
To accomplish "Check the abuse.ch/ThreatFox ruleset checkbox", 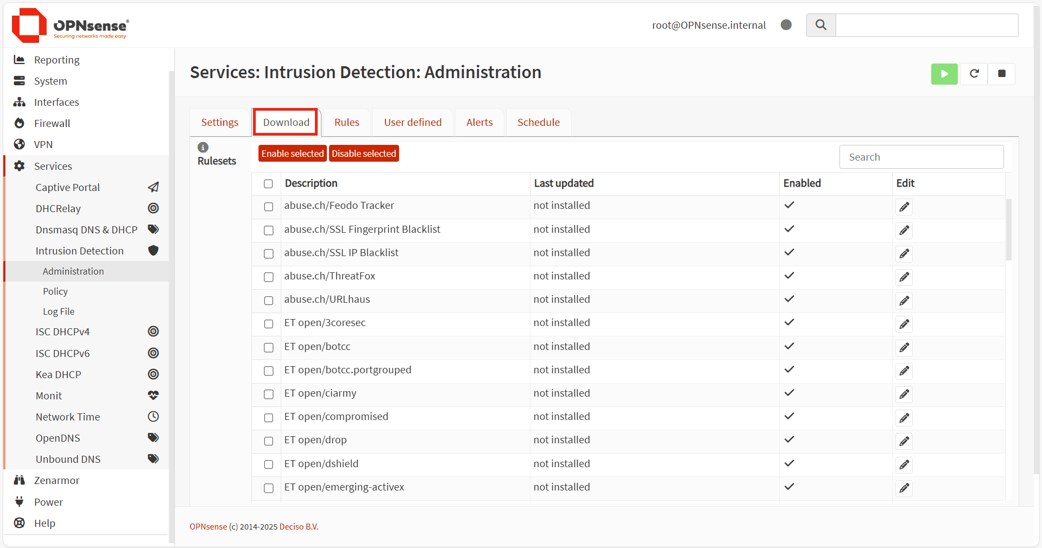I will tap(269, 277).
